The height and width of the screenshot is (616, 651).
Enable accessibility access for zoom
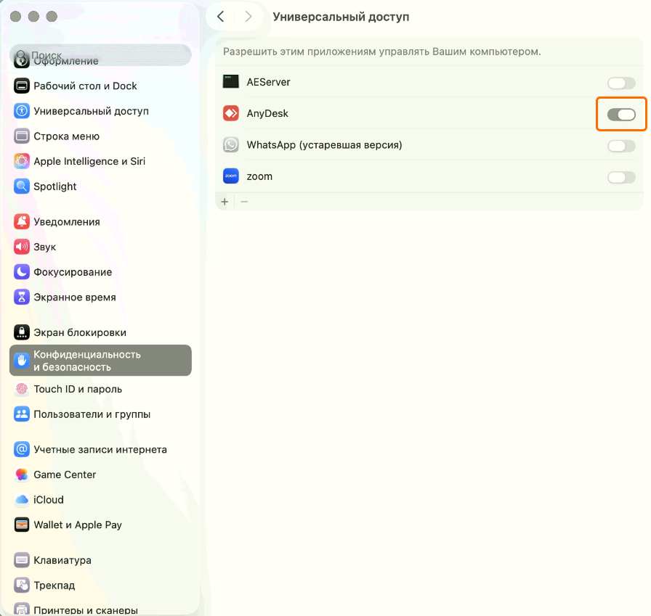(x=621, y=177)
